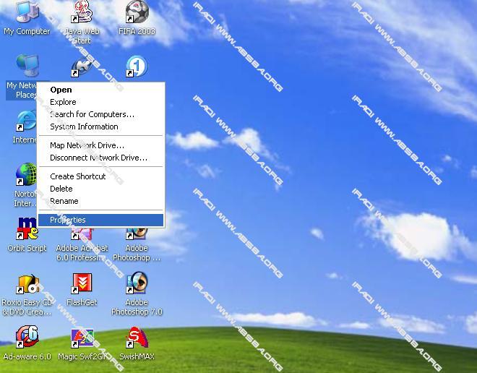The width and height of the screenshot is (477, 373).
Task: Select the SwishMAX shortcut icon
Action: click(x=137, y=337)
